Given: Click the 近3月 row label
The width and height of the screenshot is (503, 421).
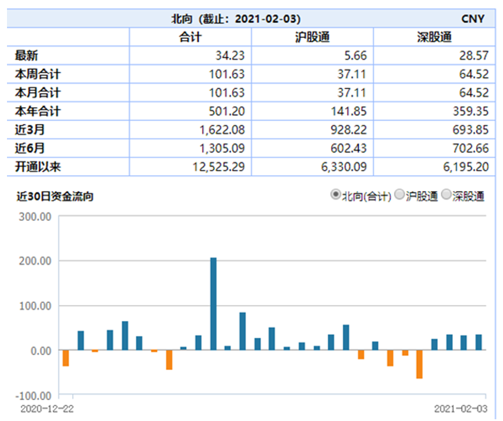Looking at the screenshot, I should [x=30, y=130].
